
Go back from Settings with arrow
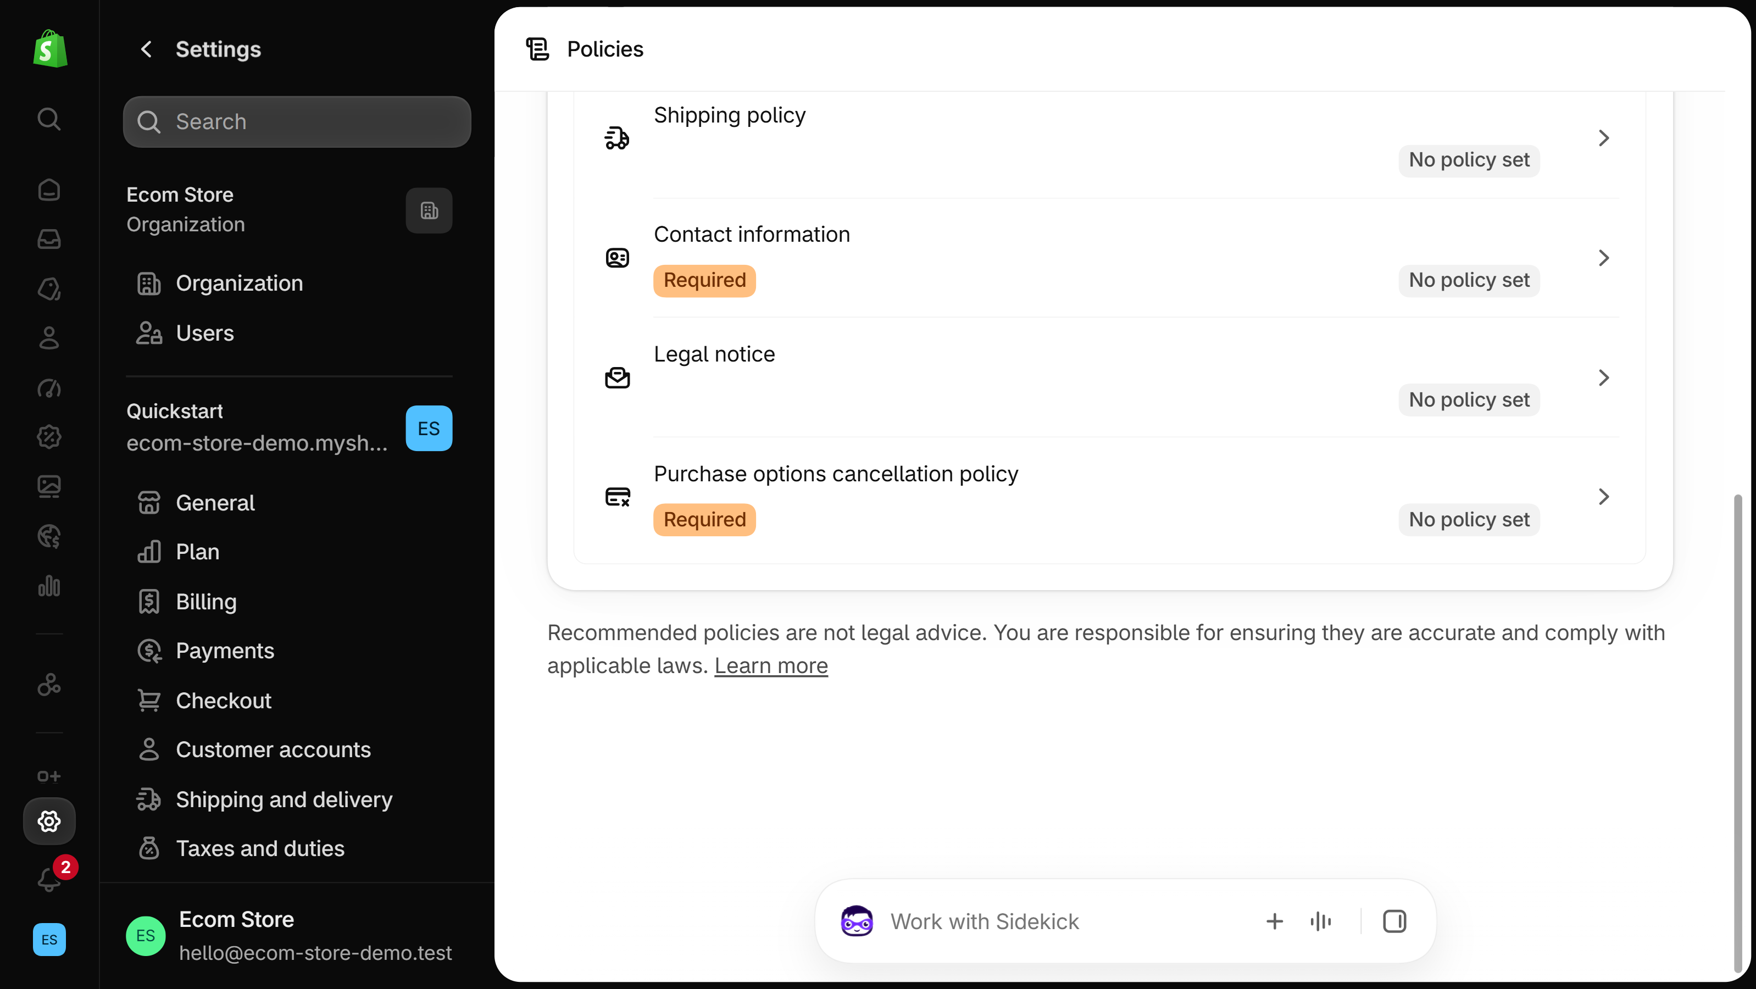(146, 49)
